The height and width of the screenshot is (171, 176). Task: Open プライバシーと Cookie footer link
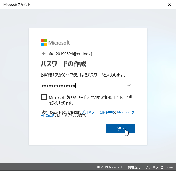(160, 167)
